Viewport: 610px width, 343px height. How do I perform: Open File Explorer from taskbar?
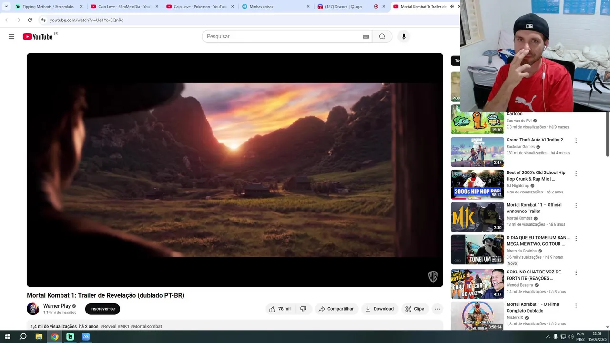(39, 336)
